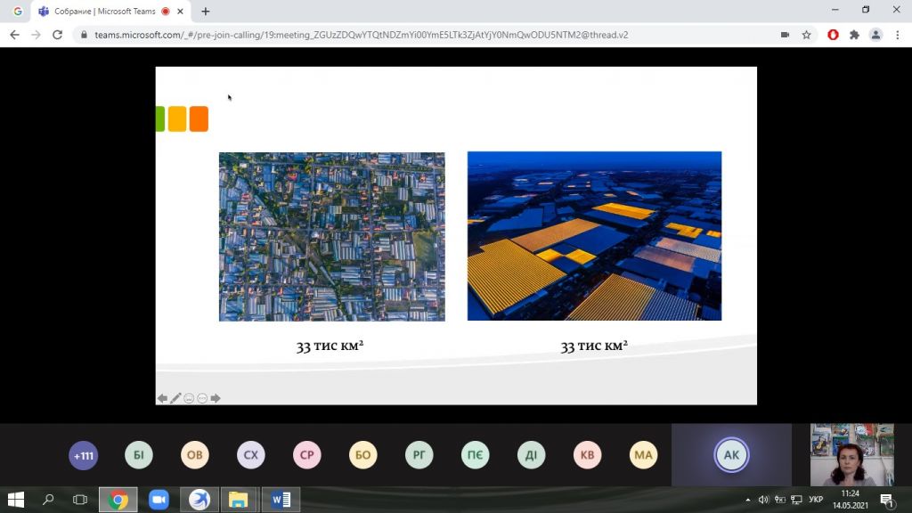Bookmark this page with the star icon
Image resolution: width=912 pixels, height=513 pixels.
point(807,35)
